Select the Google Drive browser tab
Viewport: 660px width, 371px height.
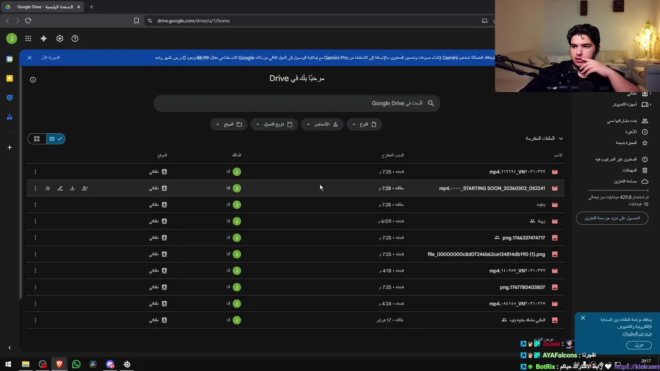pyautogui.click(x=43, y=7)
